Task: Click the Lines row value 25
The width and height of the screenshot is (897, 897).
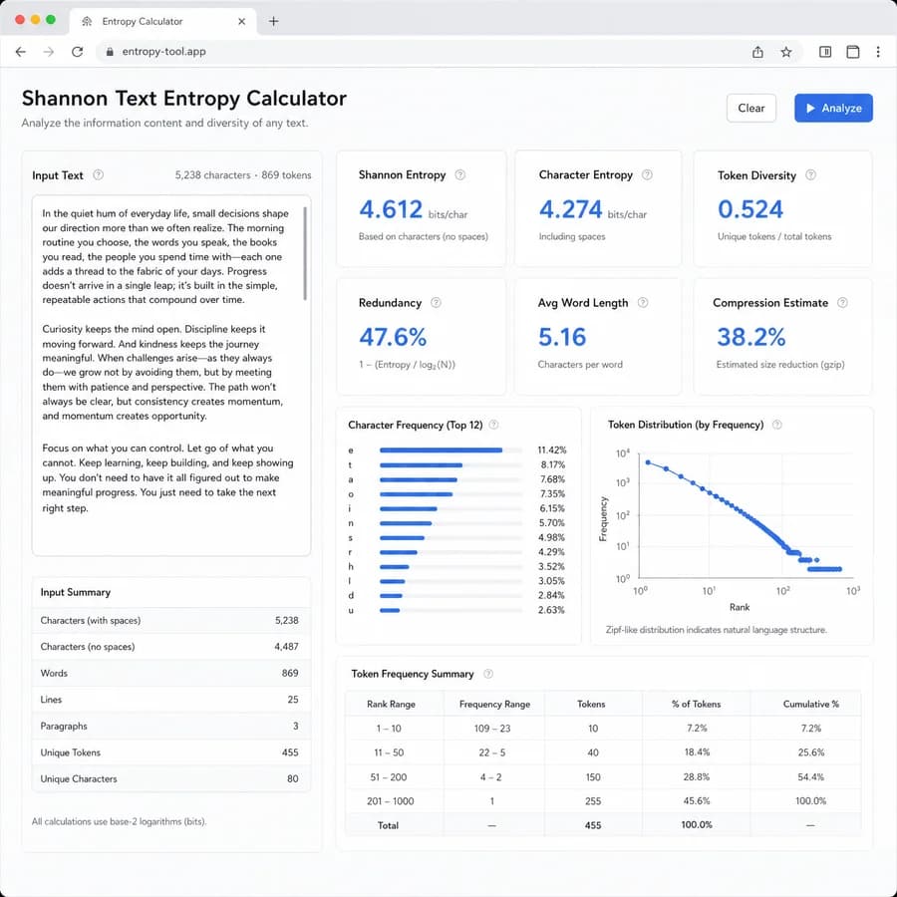Action: pyautogui.click(x=293, y=699)
